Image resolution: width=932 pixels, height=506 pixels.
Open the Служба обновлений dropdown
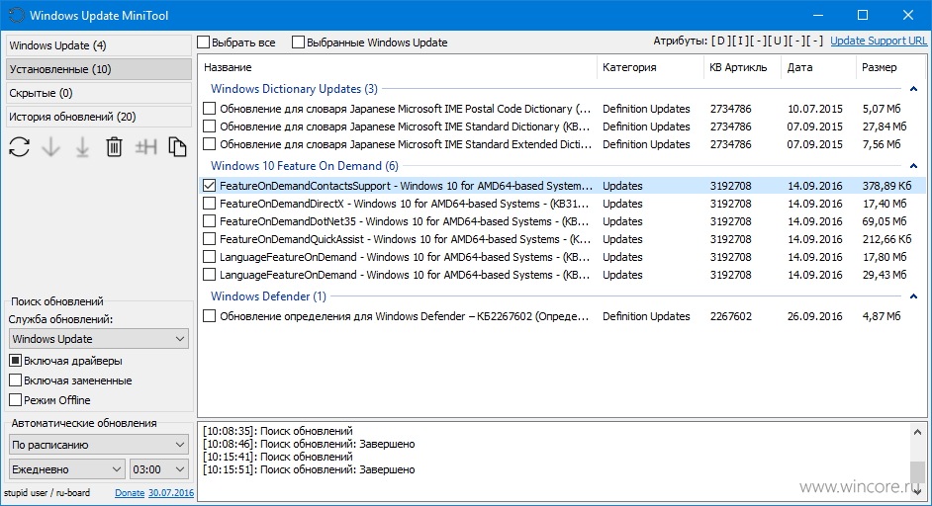99,339
